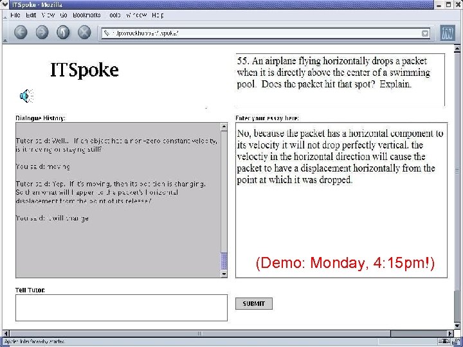Click the 'You said: moving' dialogue line
Image resolution: width=463 pixels, height=347 pixels.
coord(43,166)
